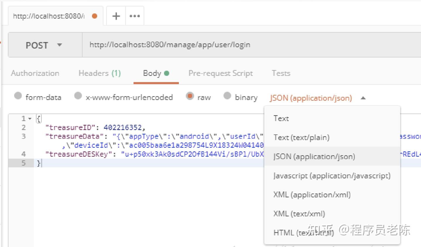421x247 pixels.
Task: Collapse JSON block with line 1 fold arrow
Action: tap(30, 119)
